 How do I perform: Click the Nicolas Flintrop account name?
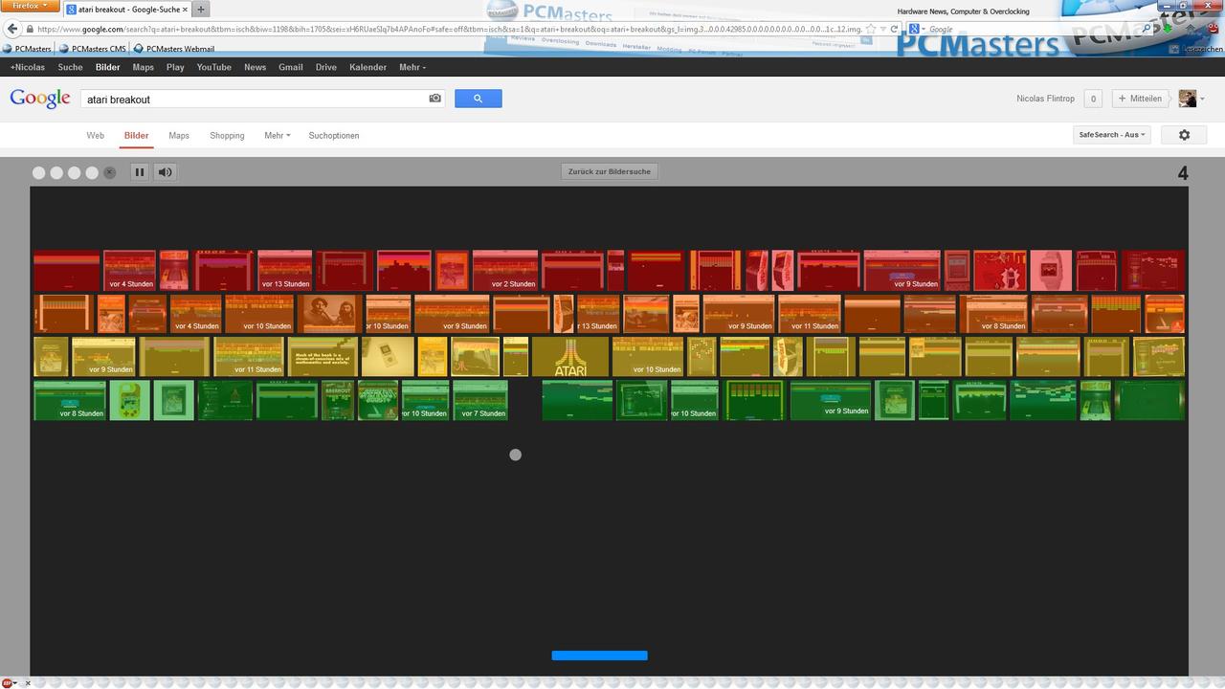1045,99
